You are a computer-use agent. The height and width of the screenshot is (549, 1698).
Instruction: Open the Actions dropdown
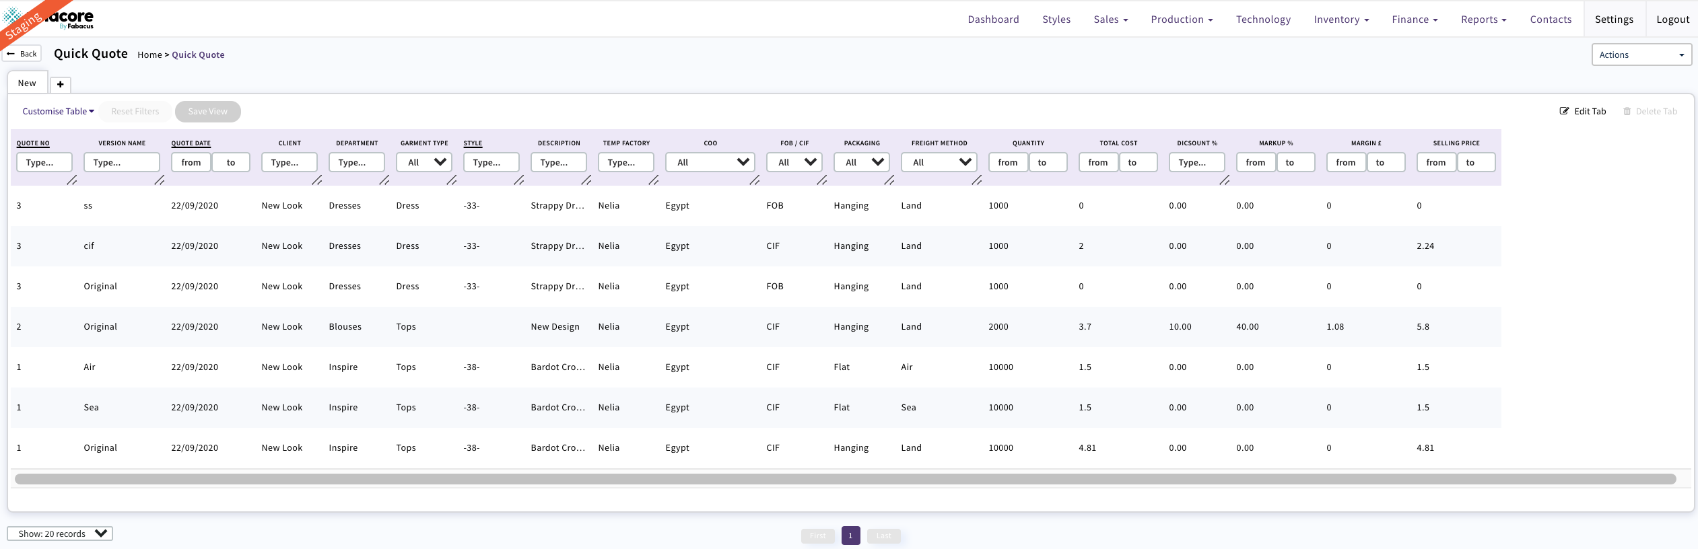(1641, 54)
